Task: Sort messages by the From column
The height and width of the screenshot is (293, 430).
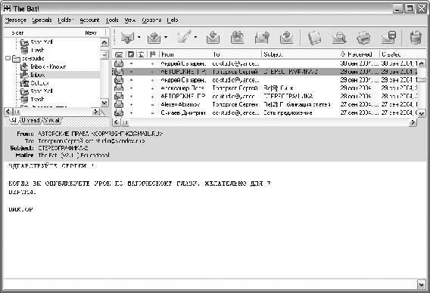Action: point(185,54)
